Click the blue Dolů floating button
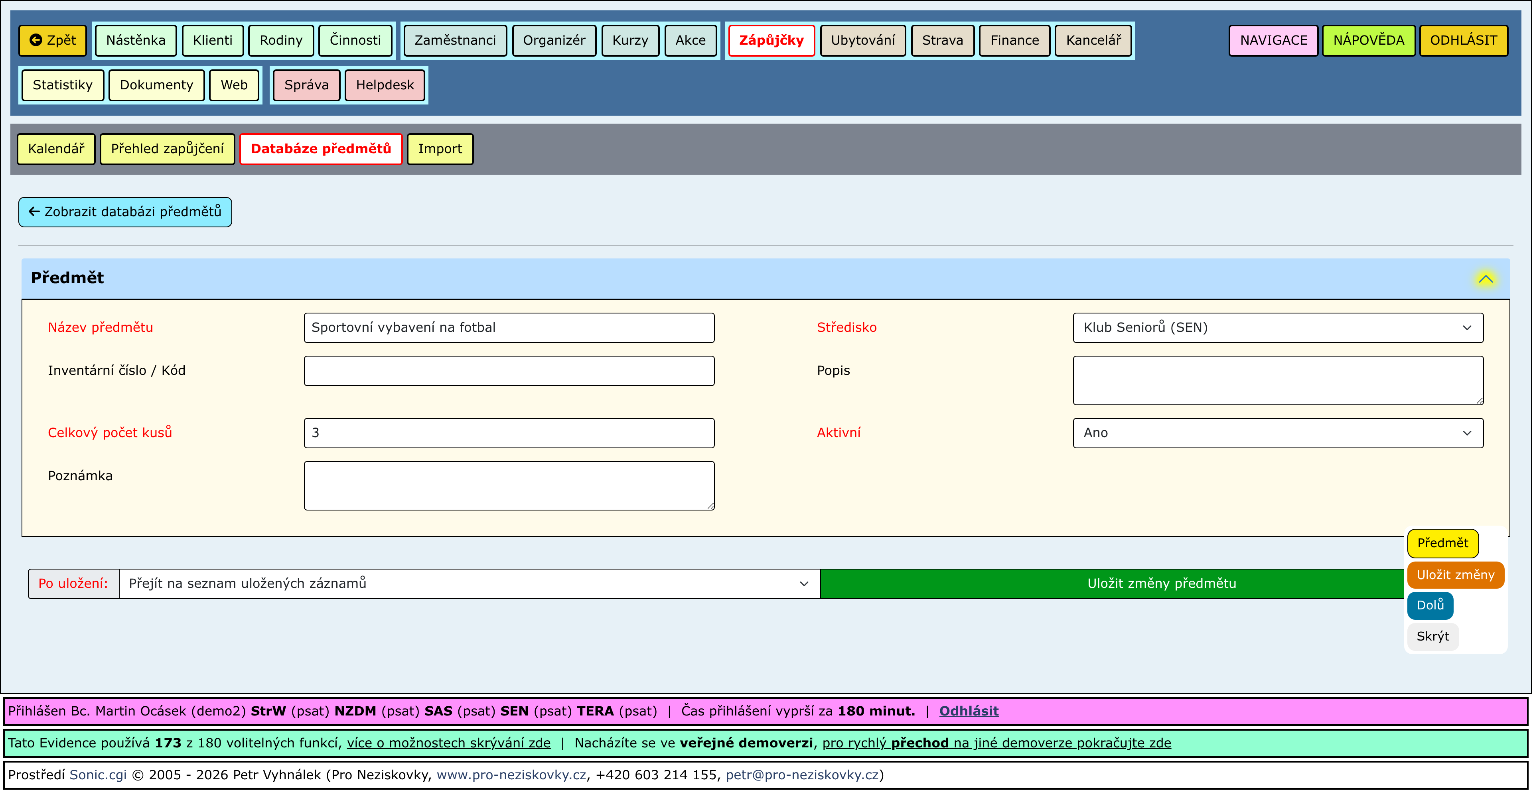Screen dimensions: 1535x812 [1430, 605]
